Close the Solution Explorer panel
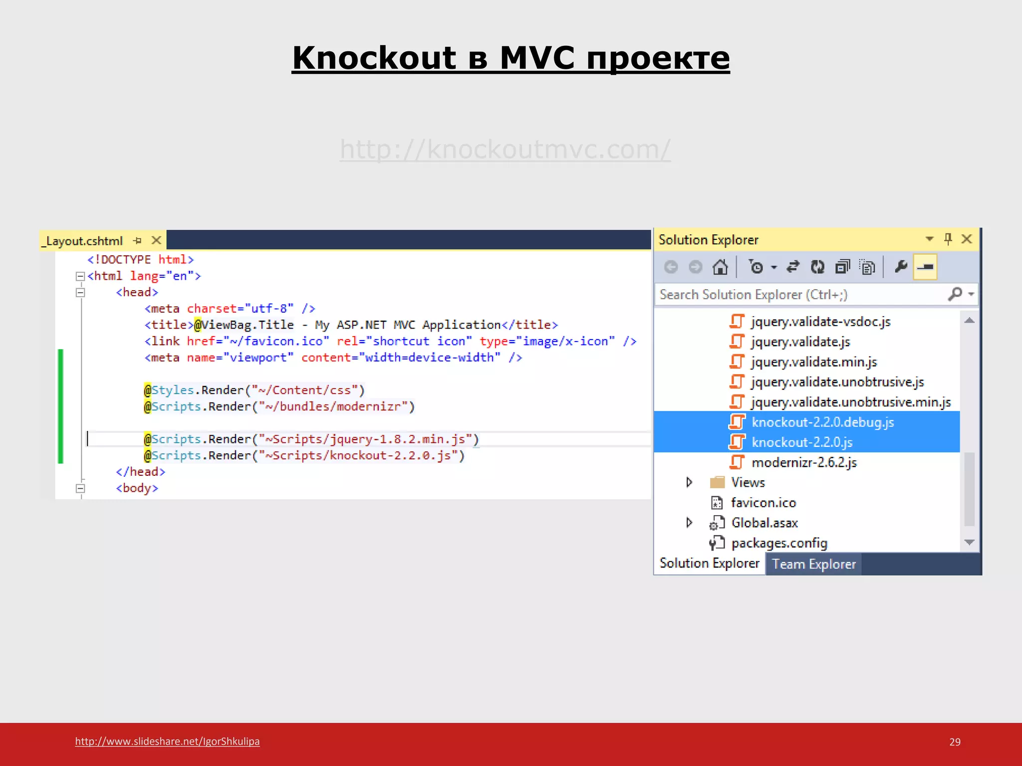 point(967,239)
